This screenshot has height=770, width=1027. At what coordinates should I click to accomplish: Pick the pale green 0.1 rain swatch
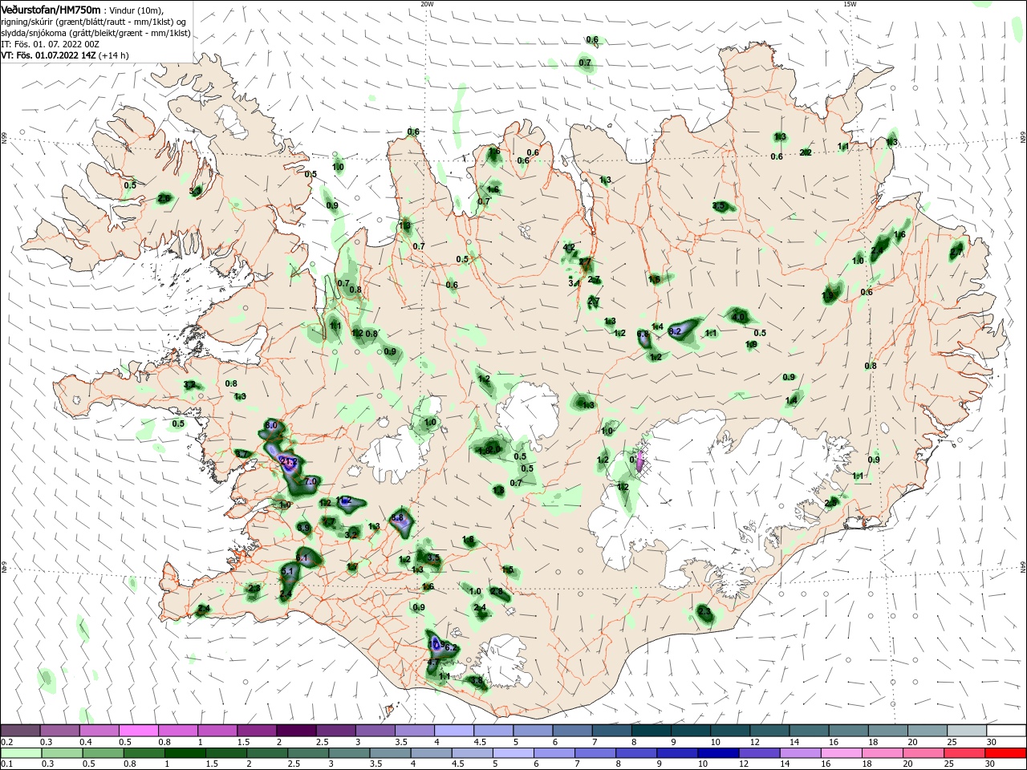19,752
